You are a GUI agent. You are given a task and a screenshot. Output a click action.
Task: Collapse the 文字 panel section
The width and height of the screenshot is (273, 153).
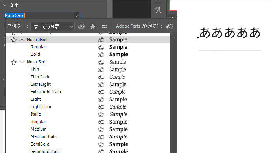(5, 5)
